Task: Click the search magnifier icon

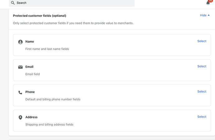Action: (13, 3)
